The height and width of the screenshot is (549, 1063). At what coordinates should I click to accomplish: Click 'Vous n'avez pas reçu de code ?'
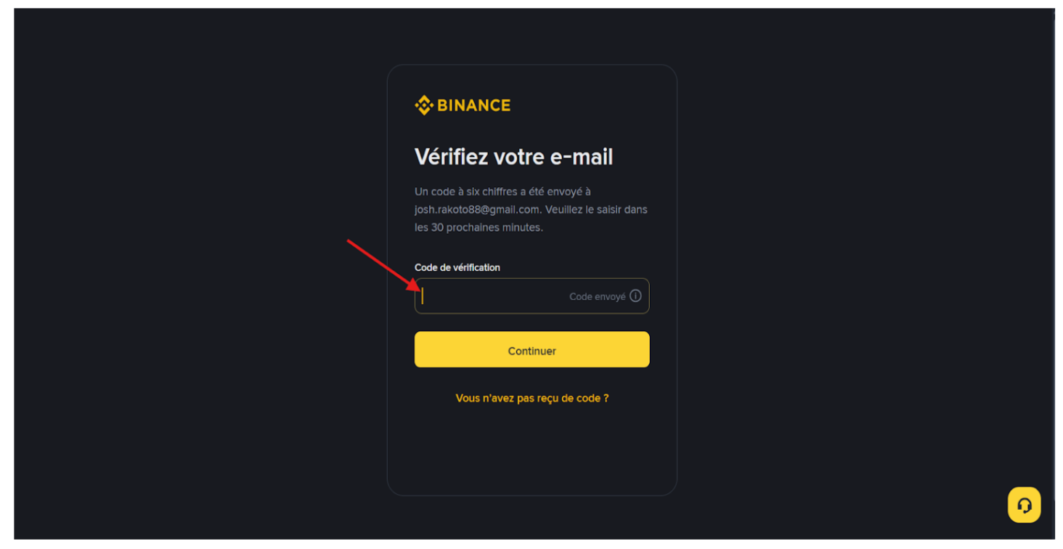(x=531, y=397)
